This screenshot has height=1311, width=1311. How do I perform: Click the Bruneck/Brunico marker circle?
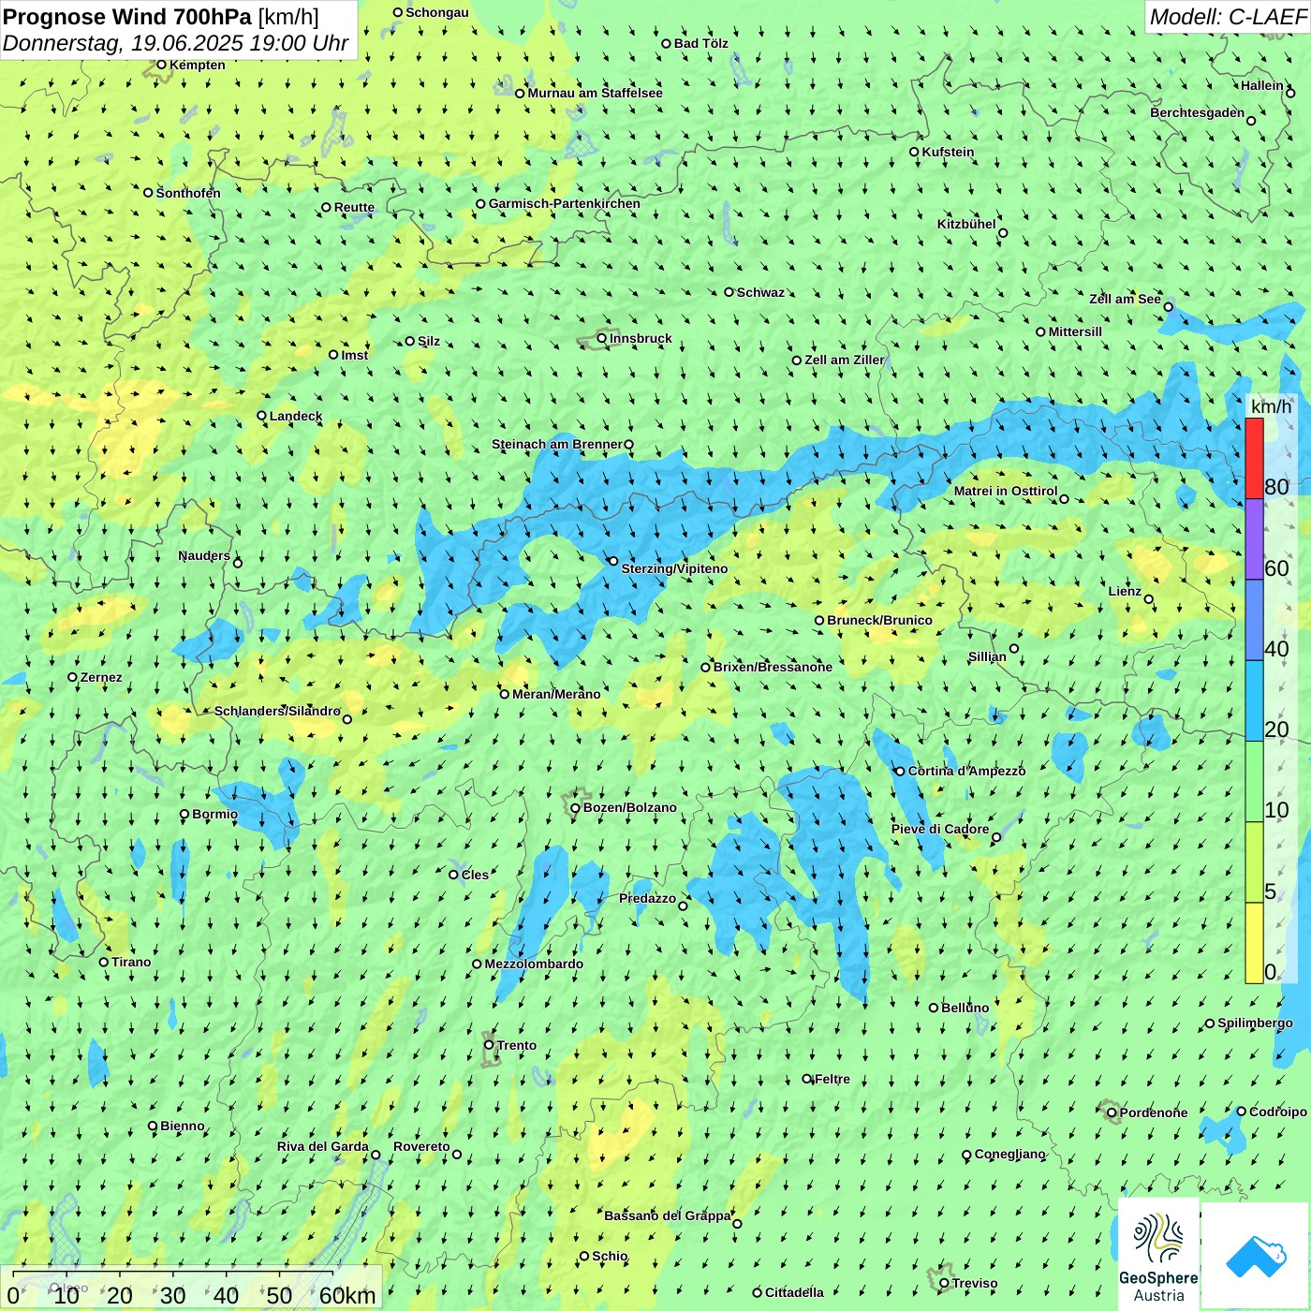click(819, 620)
